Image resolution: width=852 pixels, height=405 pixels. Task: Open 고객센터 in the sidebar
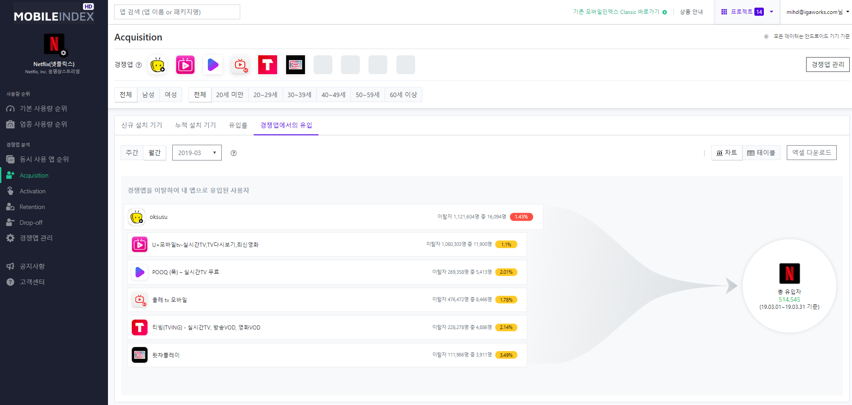pyautogui.click(x=32, y=282)
